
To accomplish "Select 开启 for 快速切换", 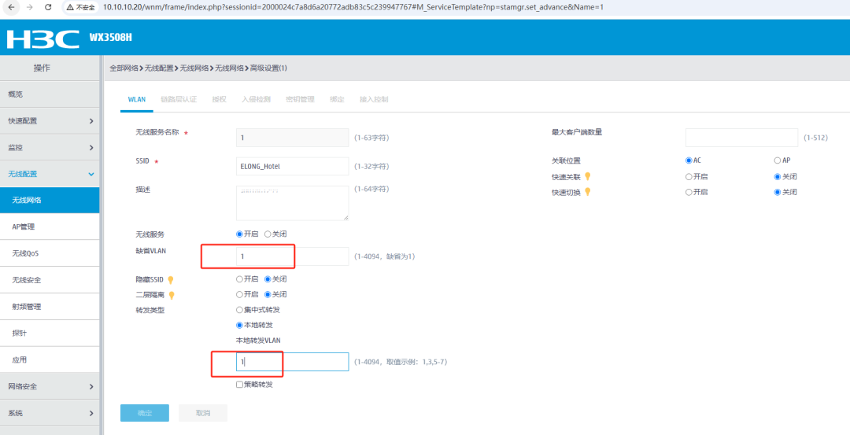I will pyautogui.click(x=689, y=192).
